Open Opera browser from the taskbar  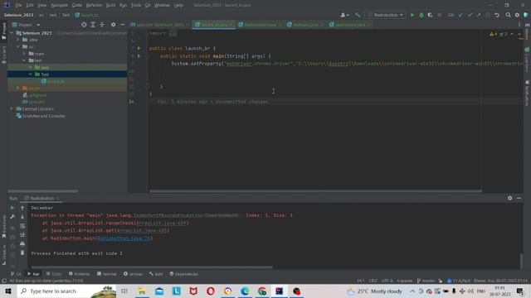coord(211,291)
